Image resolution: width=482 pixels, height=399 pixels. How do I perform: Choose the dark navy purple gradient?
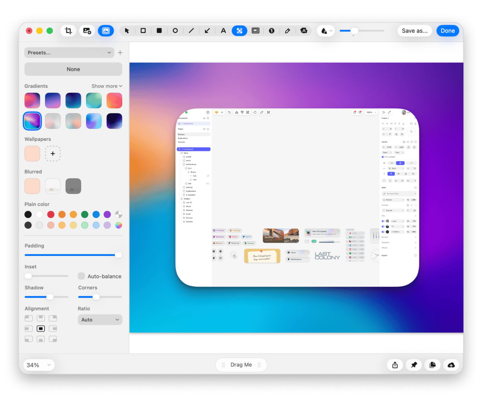click(114, 121)
